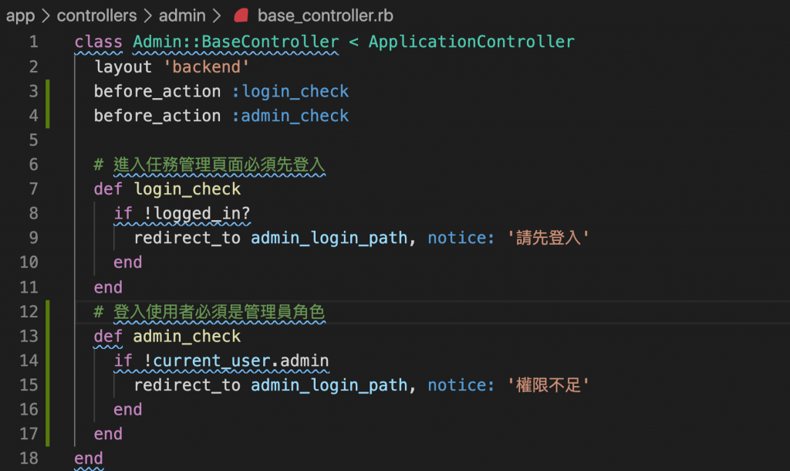This screenshot has width=790, height=471.
Task: Click the ':login_check' symbol on line 3
Action: (290, 92)
